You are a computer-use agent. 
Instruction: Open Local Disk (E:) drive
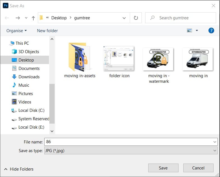(x=31, y=127)
